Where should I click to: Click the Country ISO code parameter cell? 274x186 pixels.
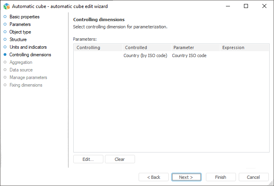point(189,55)
